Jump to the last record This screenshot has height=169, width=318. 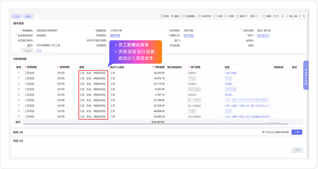pos(304,16)
